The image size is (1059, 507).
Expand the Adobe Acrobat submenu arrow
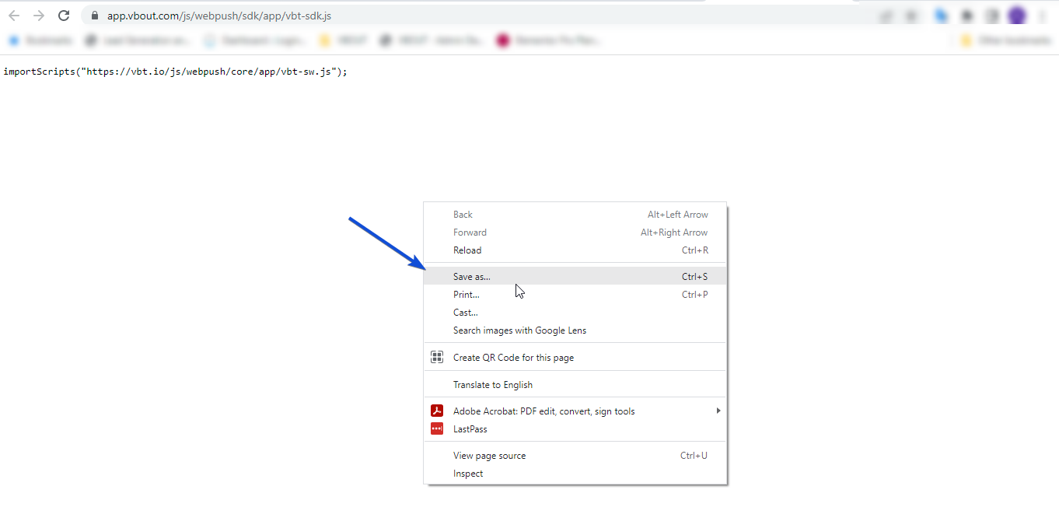pyautogui.click(x=718, y=411)
